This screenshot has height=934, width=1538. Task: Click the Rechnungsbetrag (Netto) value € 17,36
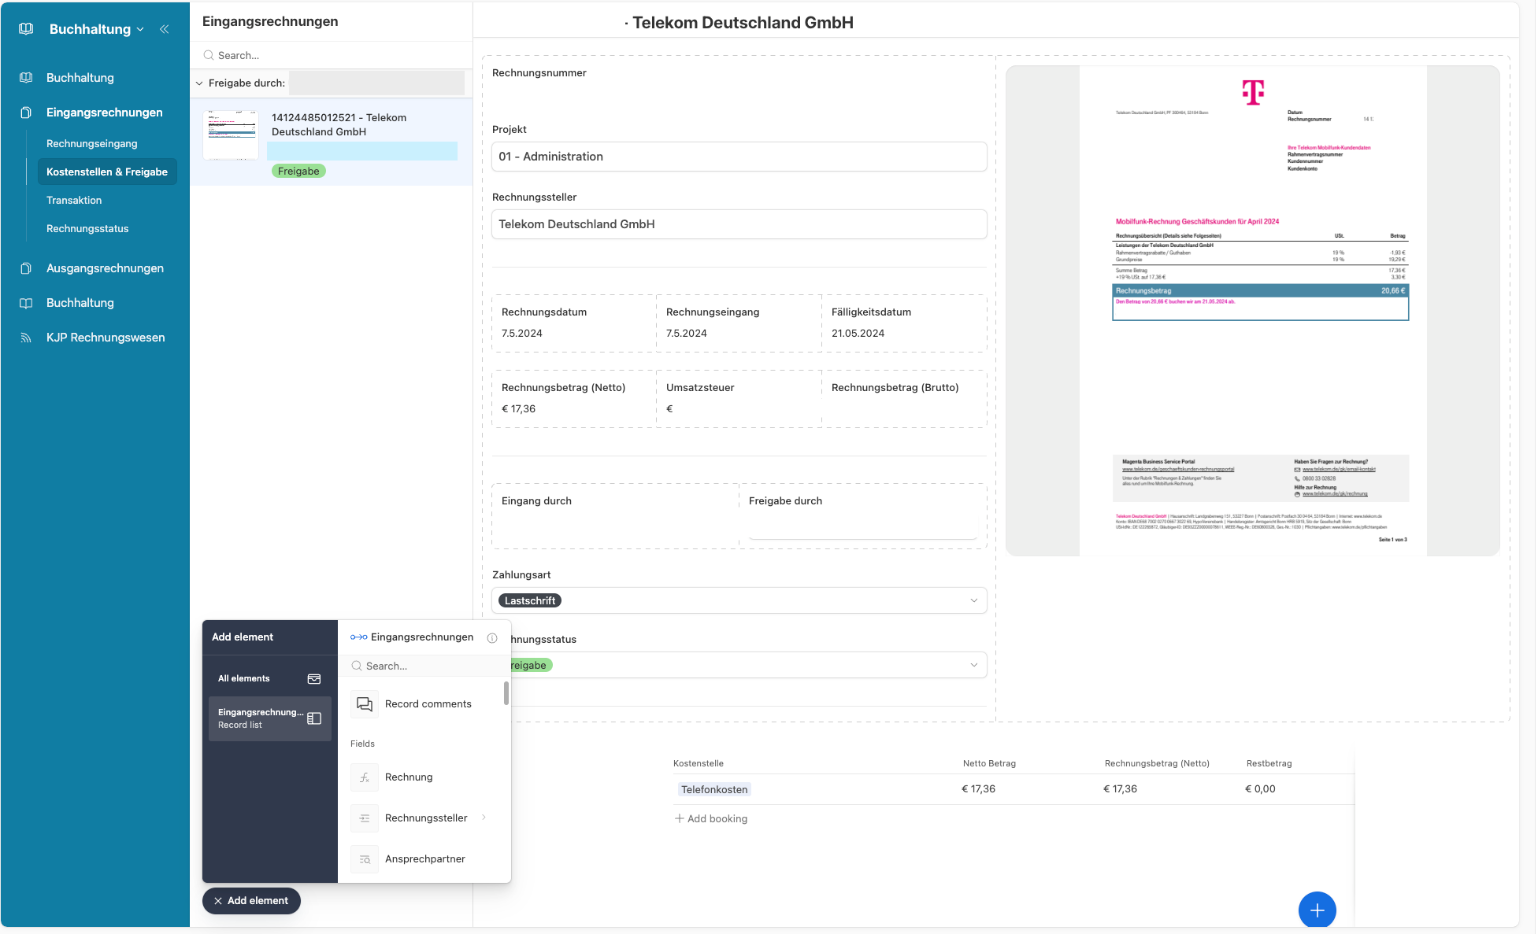tap(518, 408)
